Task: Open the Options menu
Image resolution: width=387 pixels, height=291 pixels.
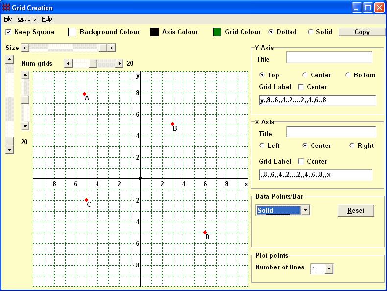Action: (26, 19)
